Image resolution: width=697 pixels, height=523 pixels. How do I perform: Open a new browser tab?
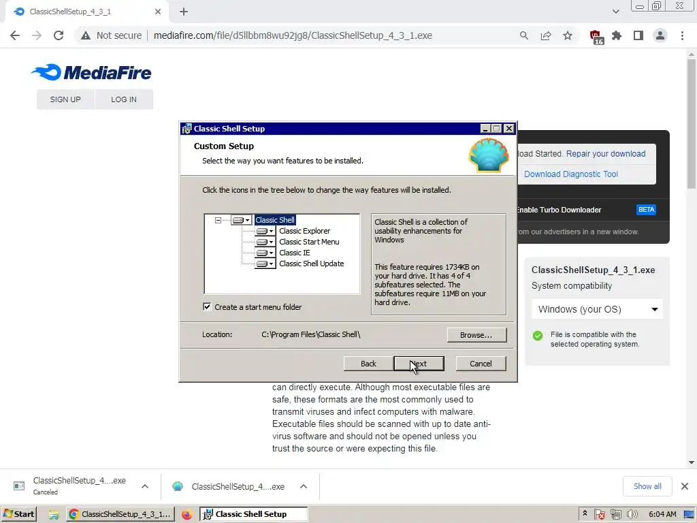(x=184, y=12)
